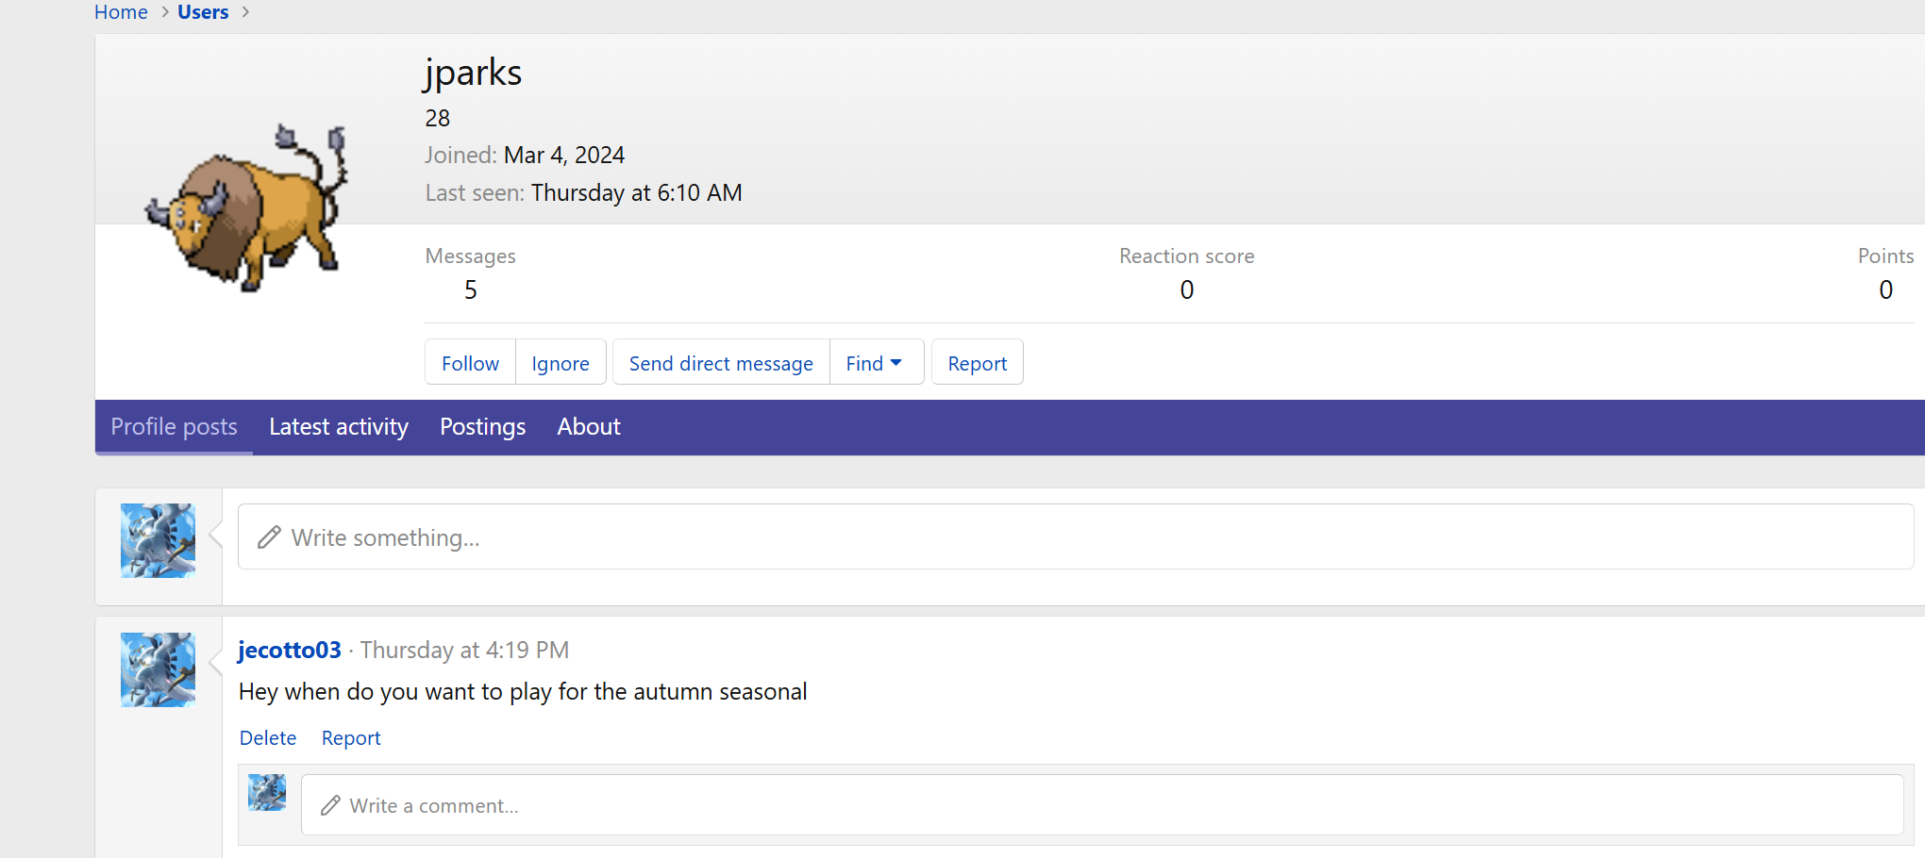Click small avatar beside comment box

[267, 793]
